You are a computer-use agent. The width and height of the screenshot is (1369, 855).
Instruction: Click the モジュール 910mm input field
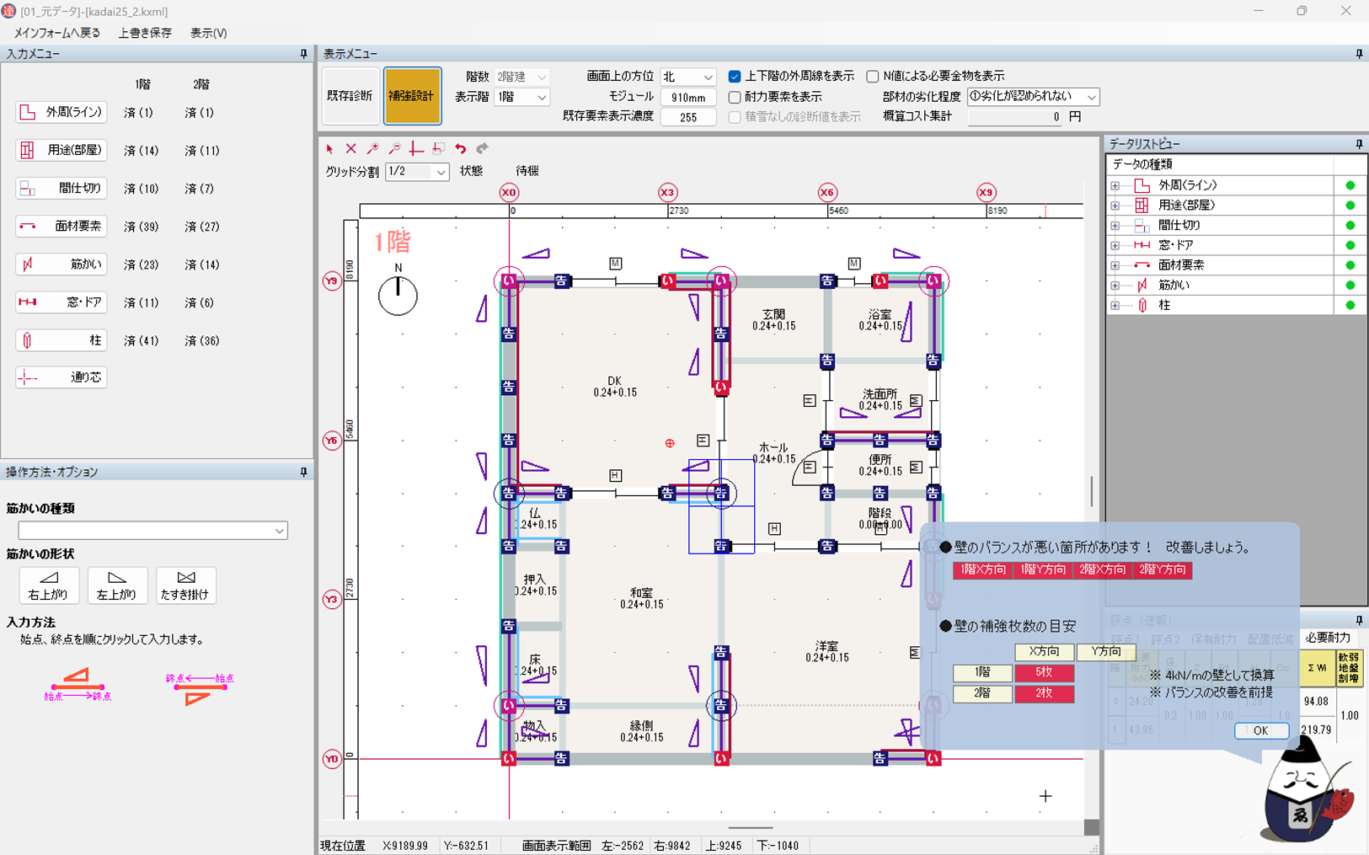pyautogui.click(x=688, y=97)
